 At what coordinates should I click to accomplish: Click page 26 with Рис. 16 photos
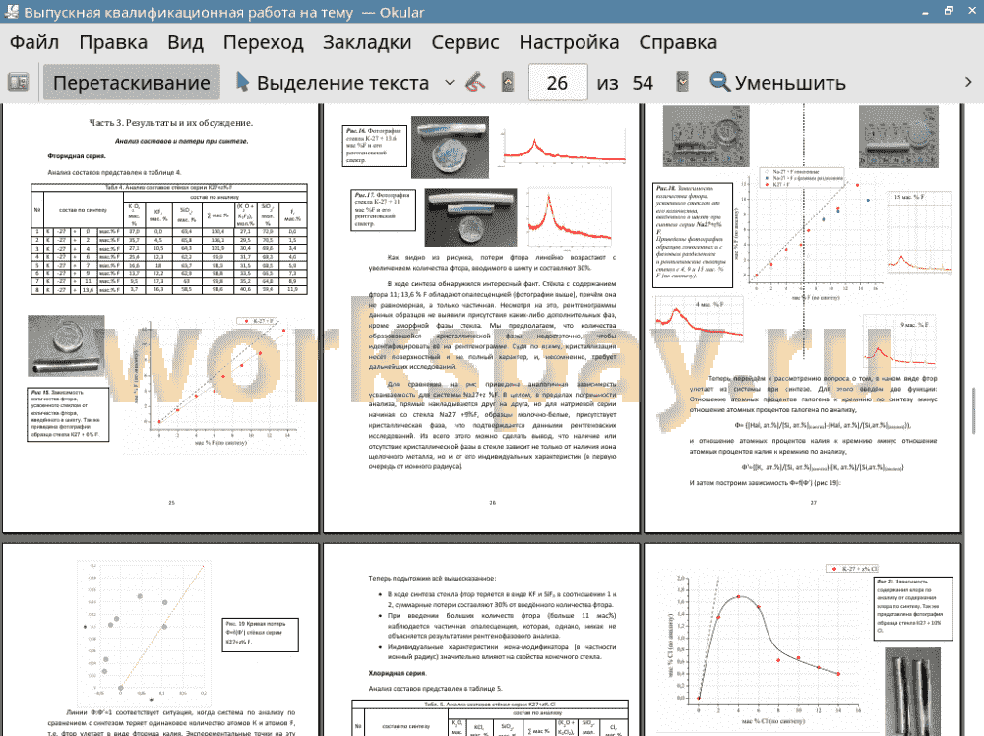481,318
